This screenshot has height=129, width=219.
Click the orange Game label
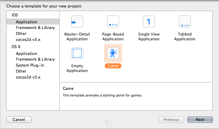point(113,66)
